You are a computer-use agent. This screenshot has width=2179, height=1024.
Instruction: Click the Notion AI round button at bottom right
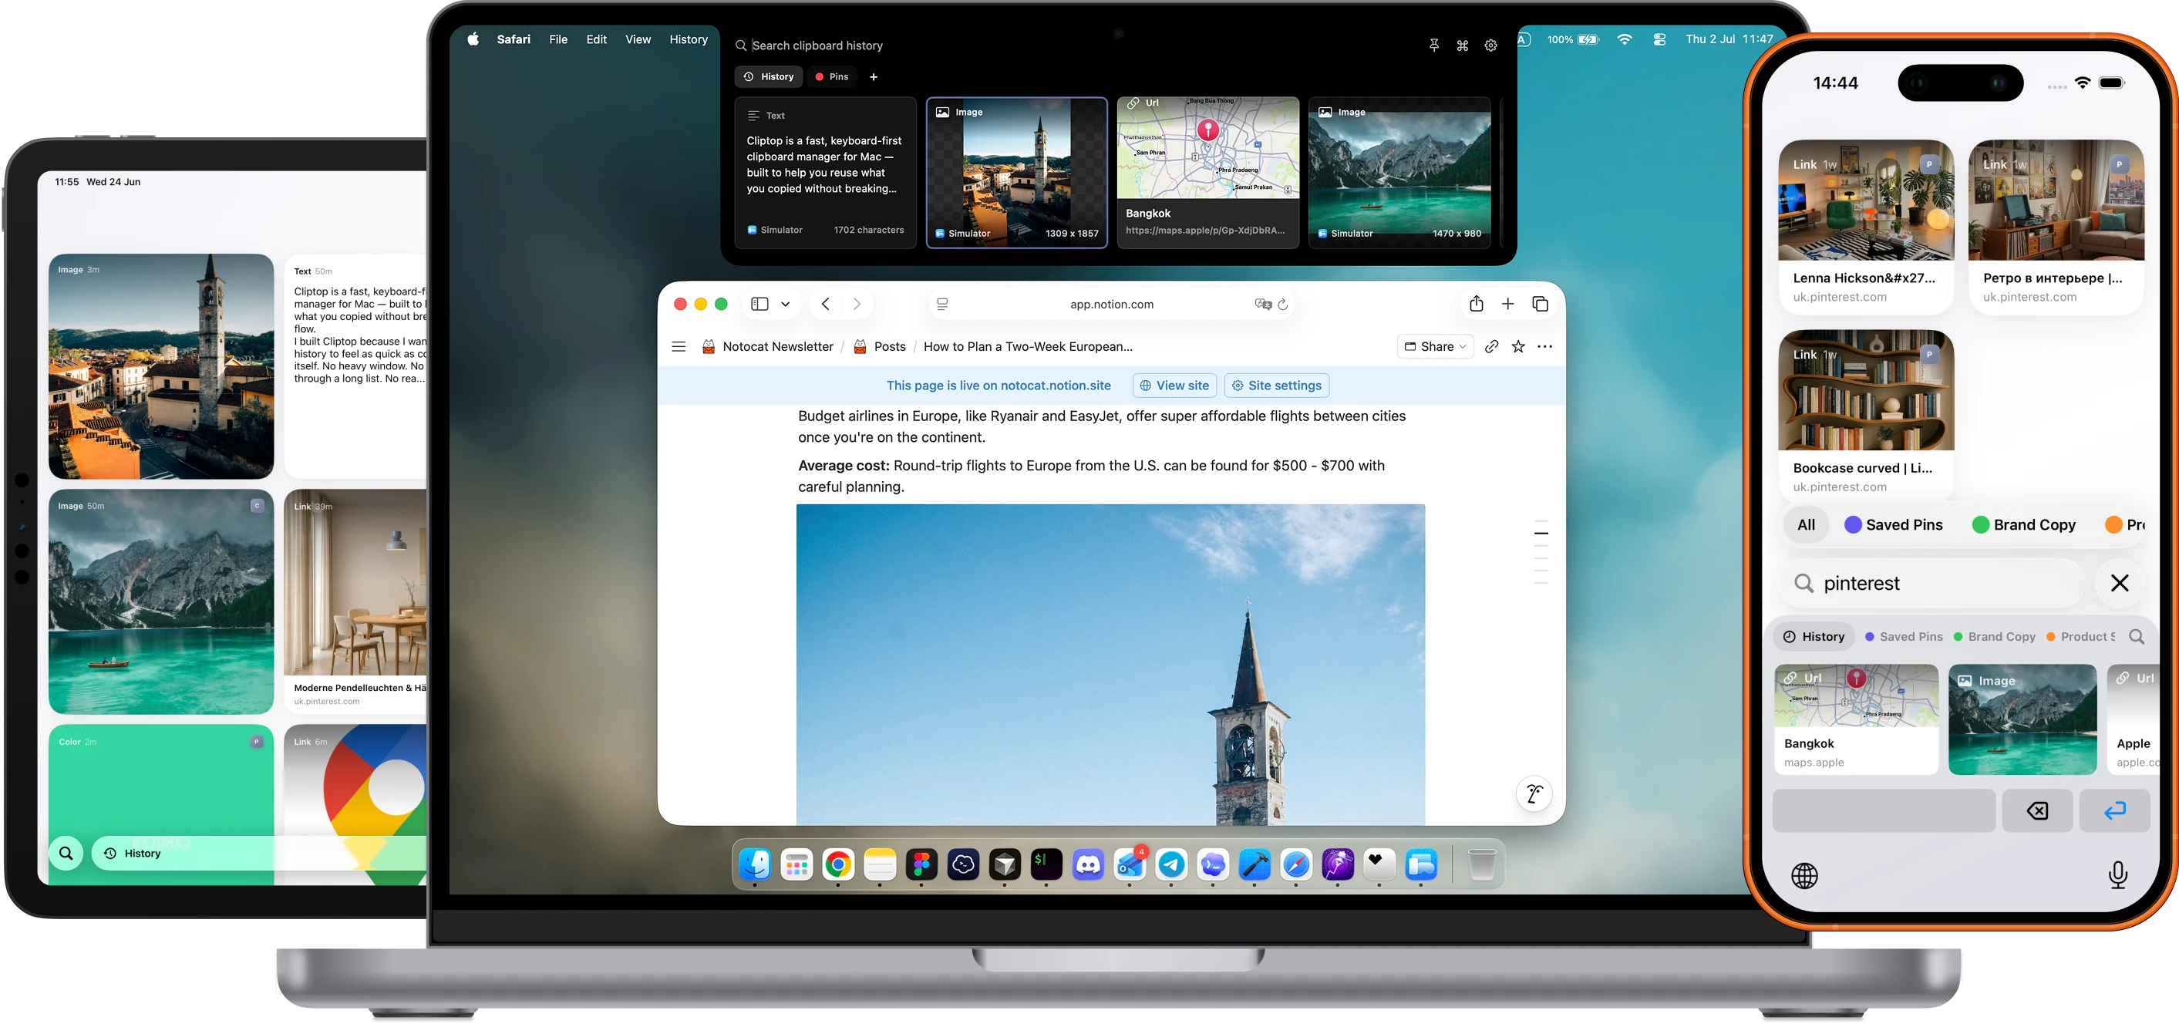1534,793
